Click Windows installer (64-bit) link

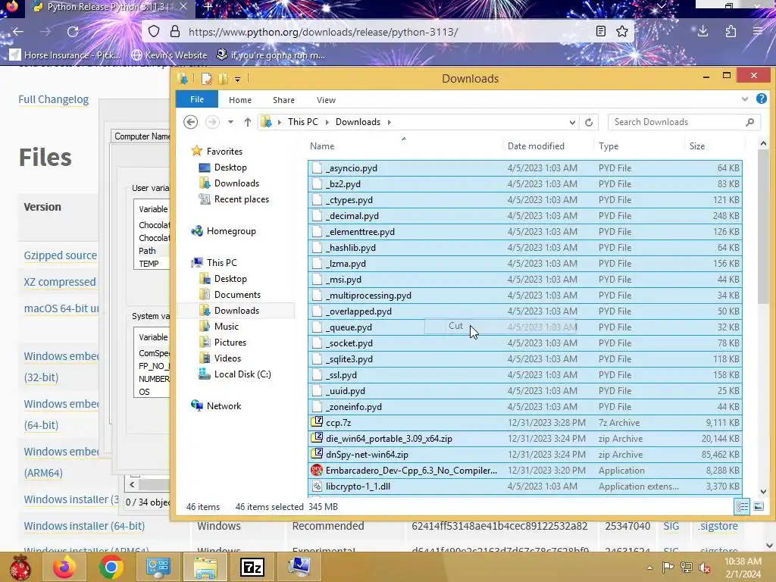click(84, 526)
